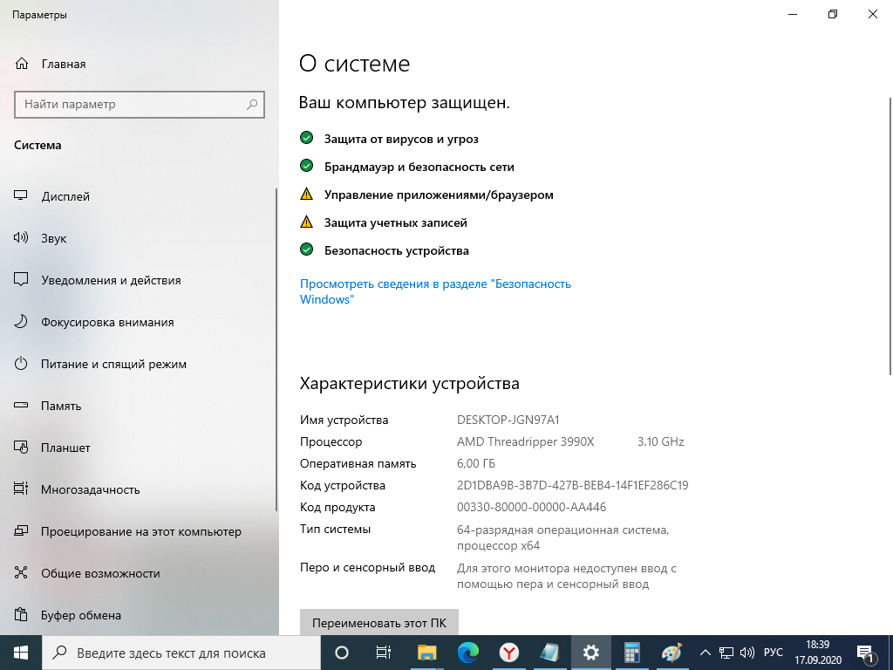
Task: Go to Фокусировка внимания settings
Action: (107, 322)
